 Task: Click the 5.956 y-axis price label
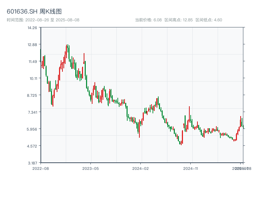point(32,129)
